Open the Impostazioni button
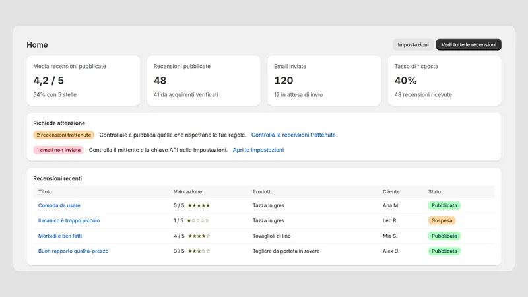Screen dimensions: 528x297 click(413, 44)
